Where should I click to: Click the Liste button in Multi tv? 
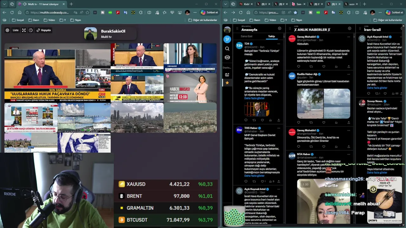click(16, 30)
